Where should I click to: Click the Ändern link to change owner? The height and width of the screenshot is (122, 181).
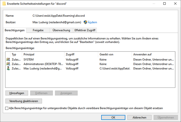(92, 22)
